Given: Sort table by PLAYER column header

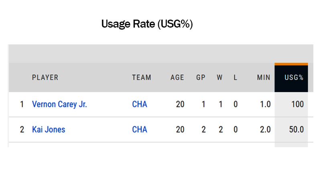Looking at the screenshot, I should tap(45, 78).
